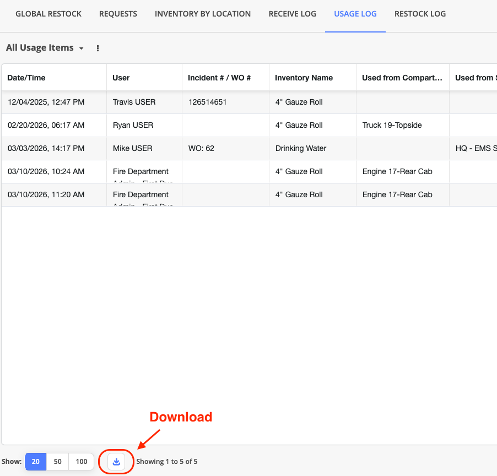497x476 pixels.
Task: Click the Showing 1 to 5 of 5 text
Action: [x=167, y=462]
